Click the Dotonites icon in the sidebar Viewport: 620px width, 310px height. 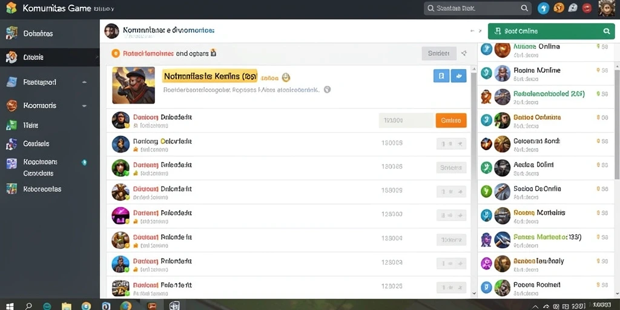click(12, 34)
